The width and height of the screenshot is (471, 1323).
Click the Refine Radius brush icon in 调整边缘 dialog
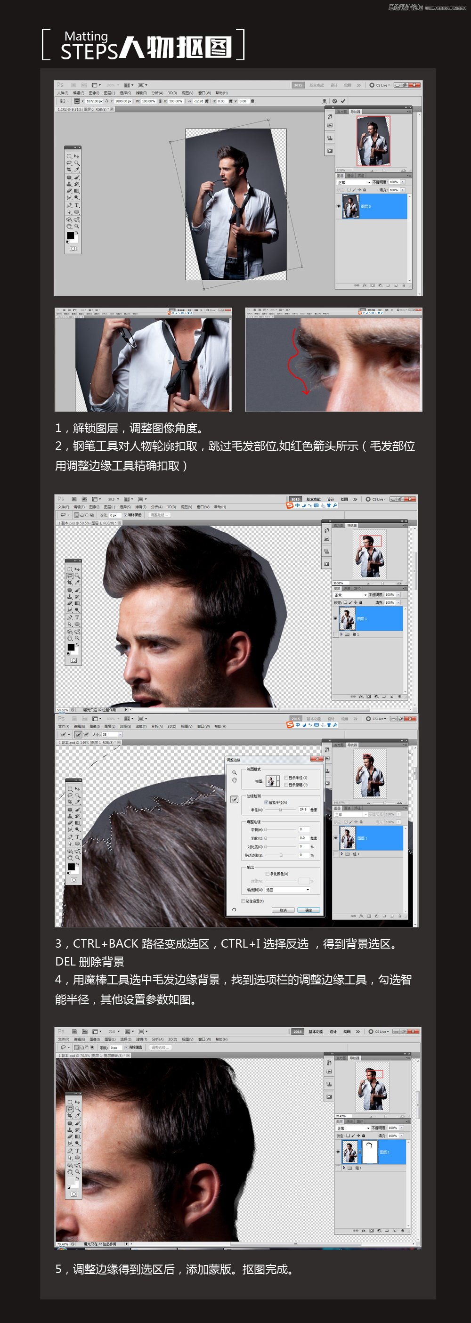(x=235, y=800)
